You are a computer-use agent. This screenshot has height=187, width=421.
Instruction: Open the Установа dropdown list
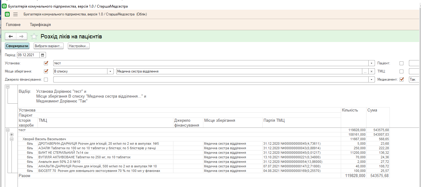pos(371,63)
